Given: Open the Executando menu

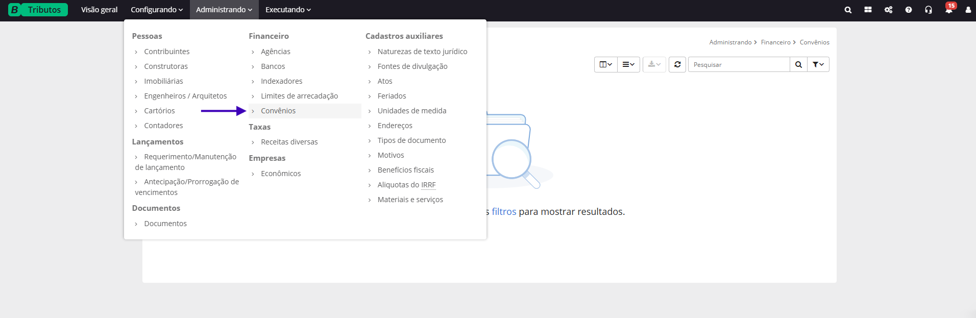Looking at the screenshot, I should tap(288, 10).
